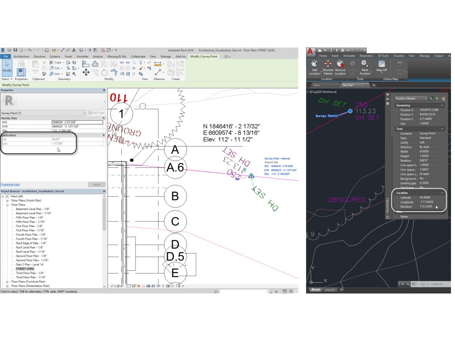Collapse the Geolocation section in Revit Properties

click(x=104, y=135)
